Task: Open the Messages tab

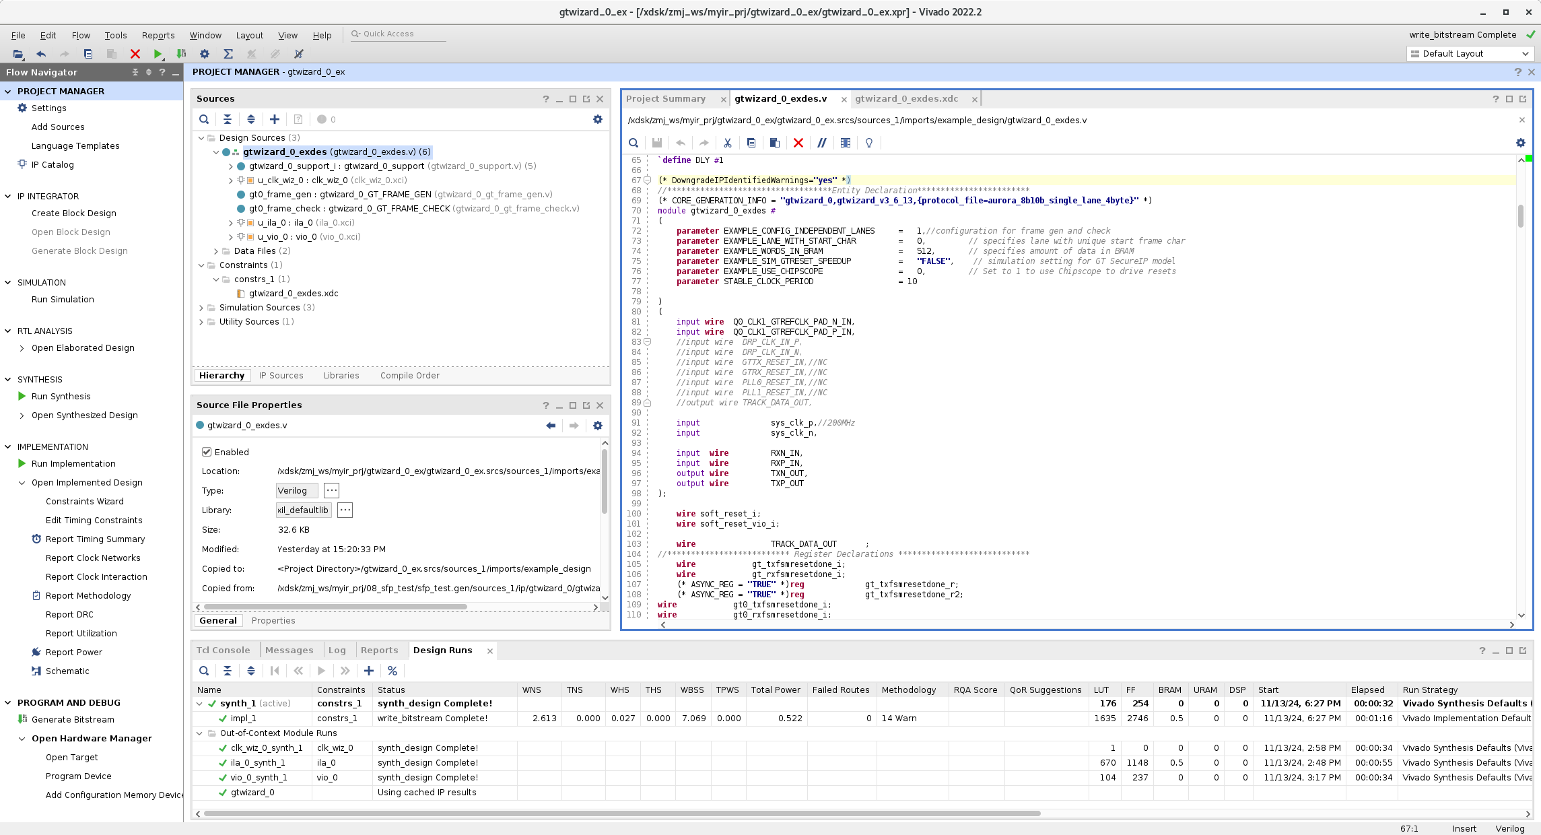Action: tap(289, 650)
